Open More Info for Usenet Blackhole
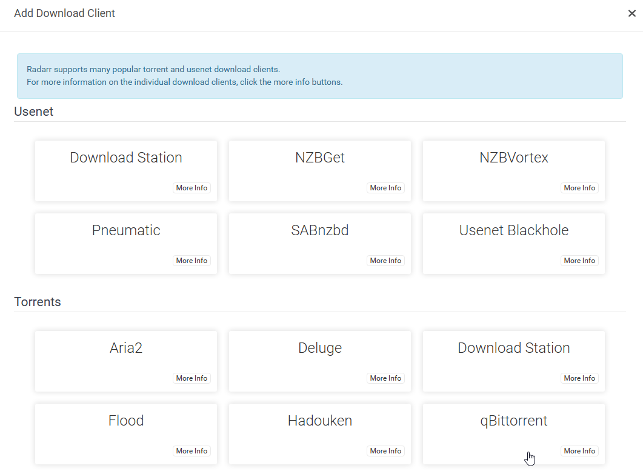This screenshot has width=643, height=471. point(579,261)
